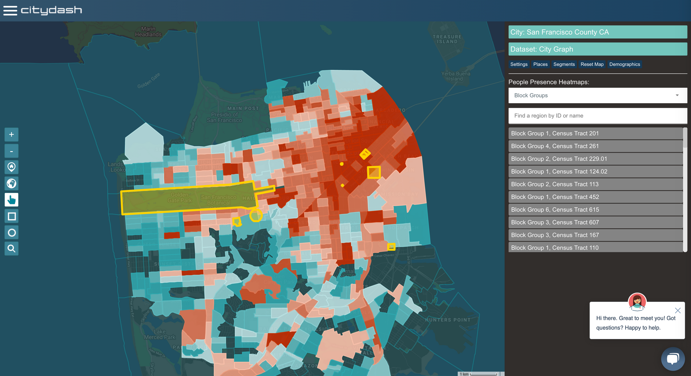Click the globe map icon
Image resolution: width=691 pixels, height=376 pixels.
tap(11, 183)
